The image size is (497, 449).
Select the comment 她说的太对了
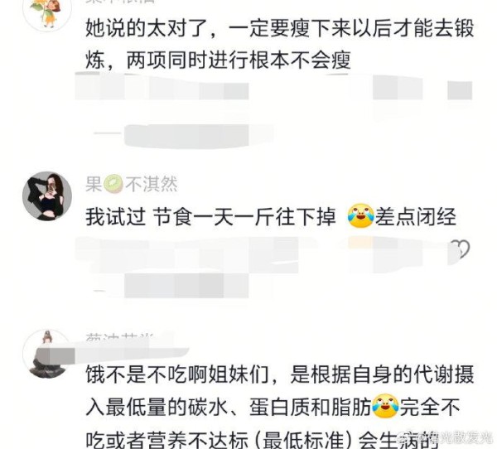280,44
